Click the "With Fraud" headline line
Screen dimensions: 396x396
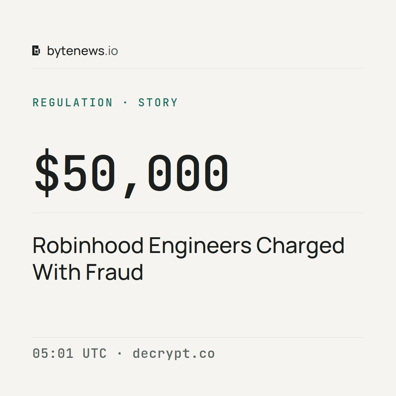coord(88,272)
